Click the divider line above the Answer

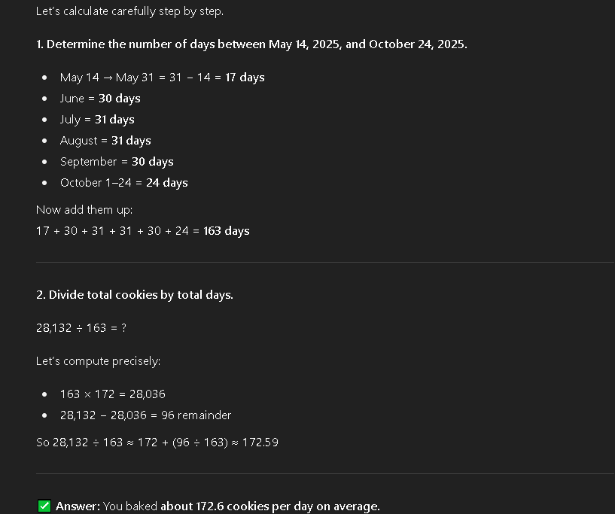[325, 474]
